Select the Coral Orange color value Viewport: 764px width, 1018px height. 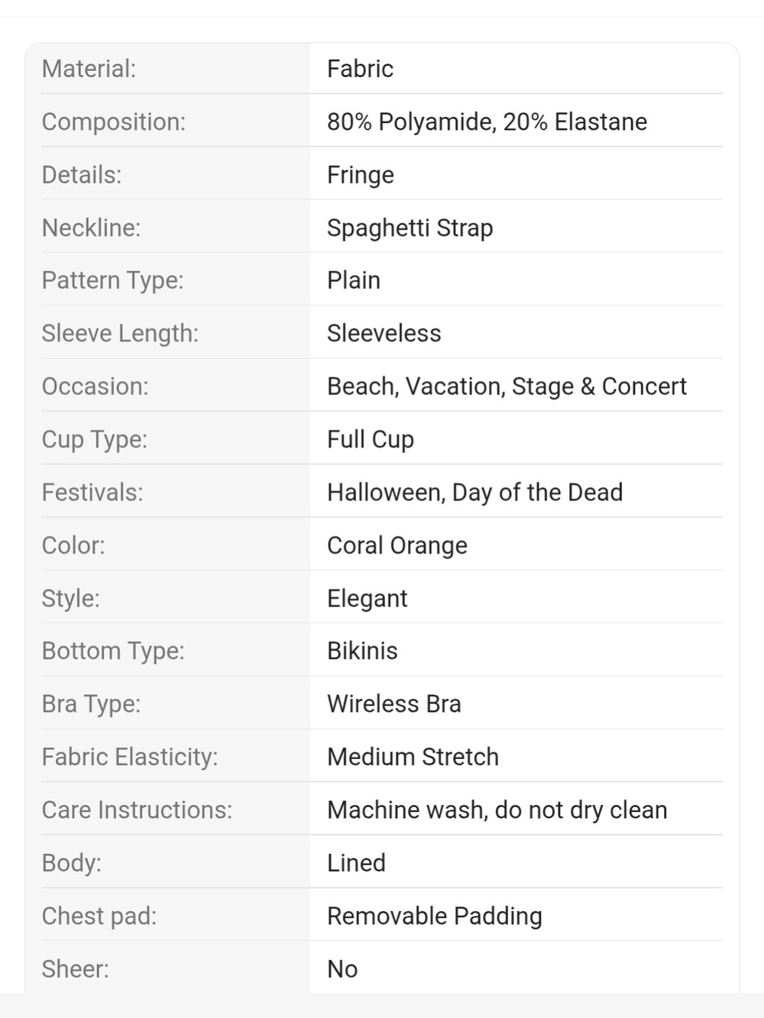coord(397,545)
